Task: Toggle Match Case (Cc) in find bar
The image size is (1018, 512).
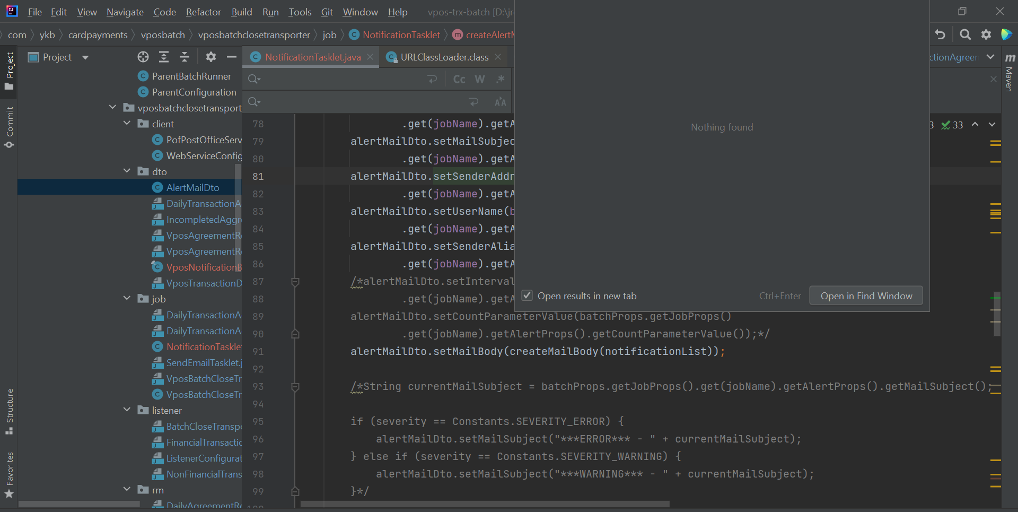Action: click(459, 79)
